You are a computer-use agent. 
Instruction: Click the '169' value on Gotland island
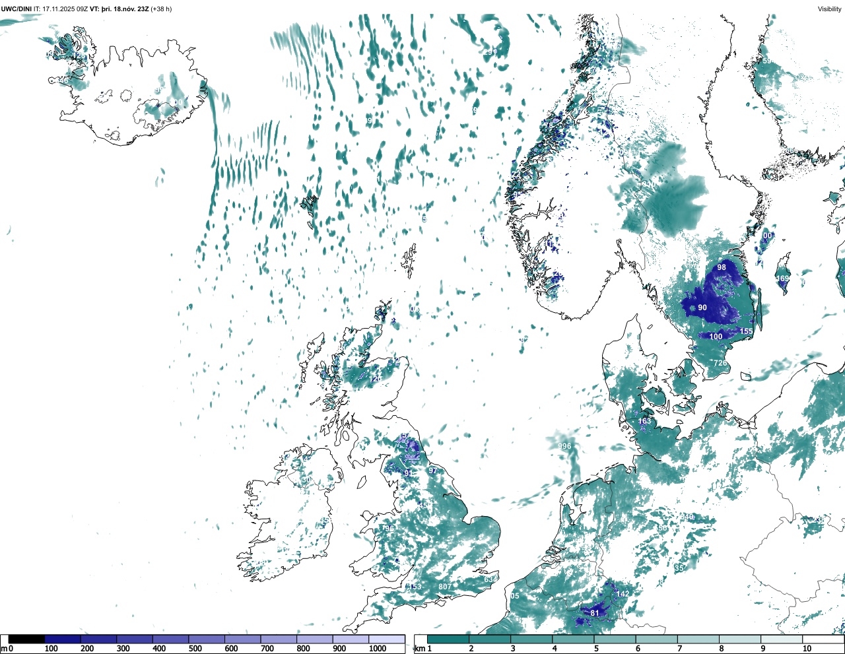point(782,278)
